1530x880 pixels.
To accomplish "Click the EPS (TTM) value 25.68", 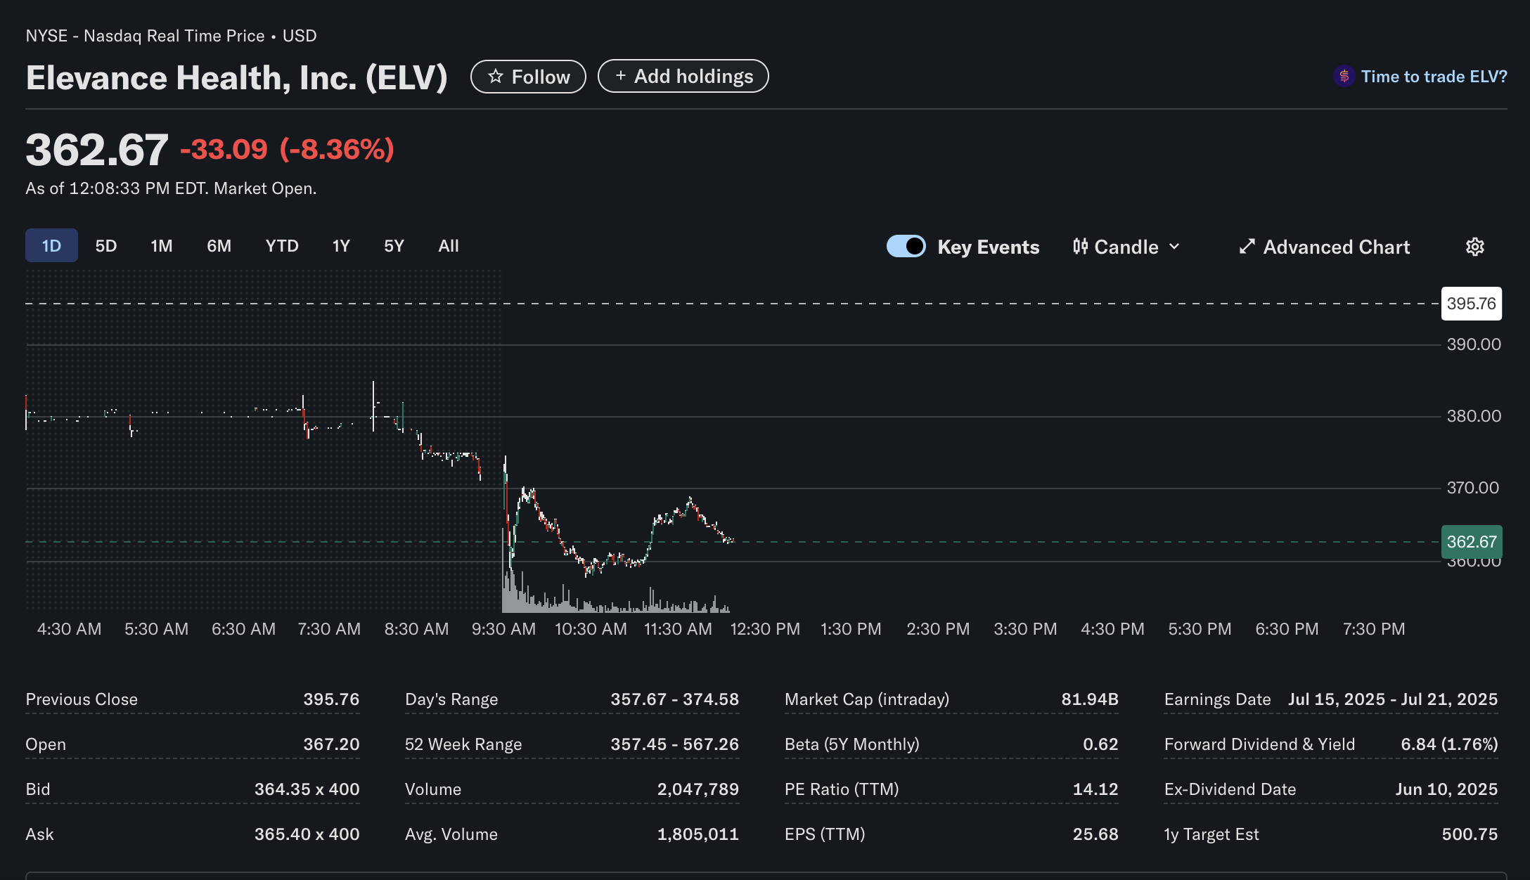I will 1095,834.
